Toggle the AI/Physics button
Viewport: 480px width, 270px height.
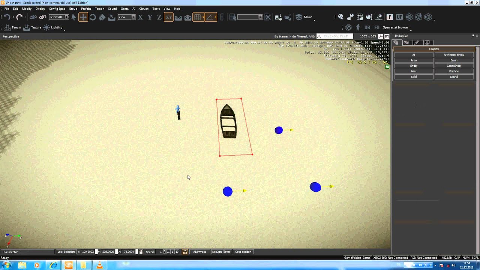pos(199,252)
